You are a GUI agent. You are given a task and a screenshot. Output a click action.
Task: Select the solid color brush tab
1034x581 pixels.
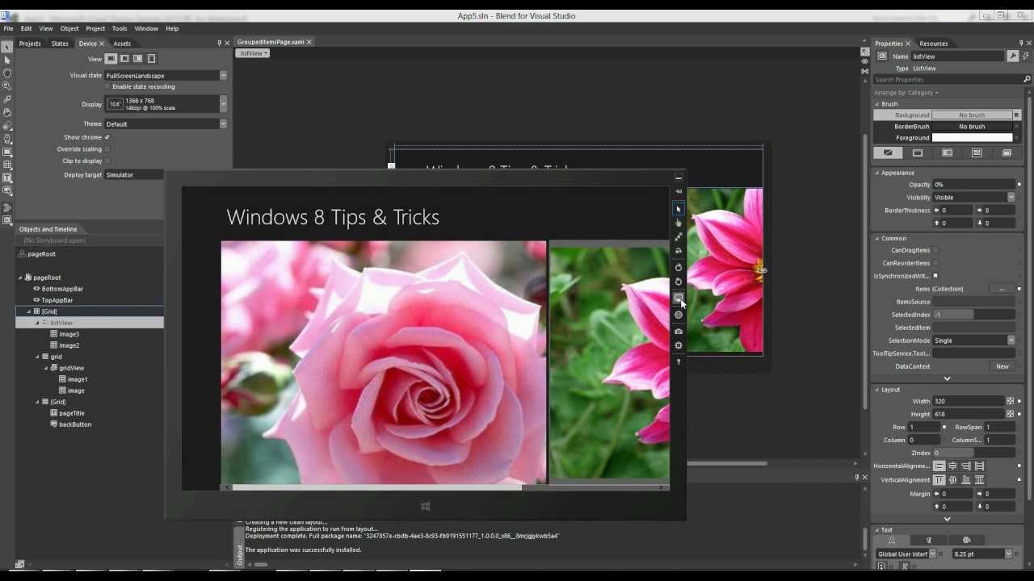tap(918, 153)
